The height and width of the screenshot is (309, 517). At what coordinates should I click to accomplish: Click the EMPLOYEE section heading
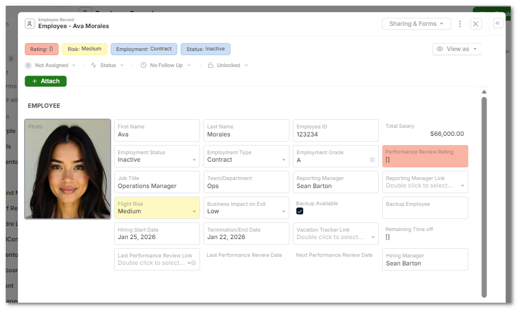coord(44,106)
